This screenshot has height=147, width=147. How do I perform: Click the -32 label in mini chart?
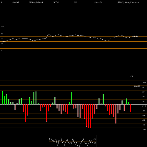95,139
